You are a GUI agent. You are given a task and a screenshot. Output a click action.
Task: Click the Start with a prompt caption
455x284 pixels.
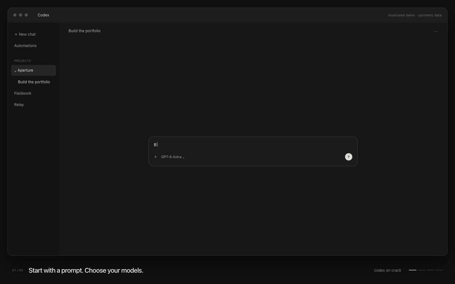(86, 270)
